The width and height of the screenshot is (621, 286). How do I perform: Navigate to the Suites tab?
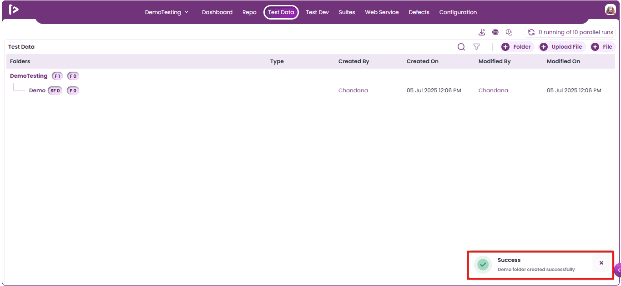347,12
